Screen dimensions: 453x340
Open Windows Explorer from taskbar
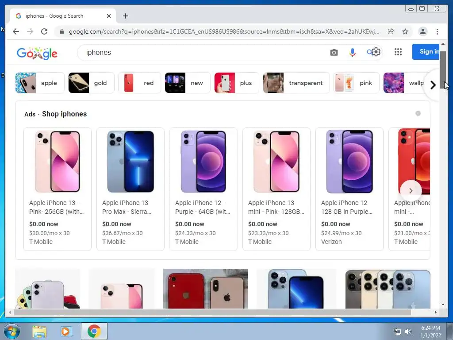39,331
